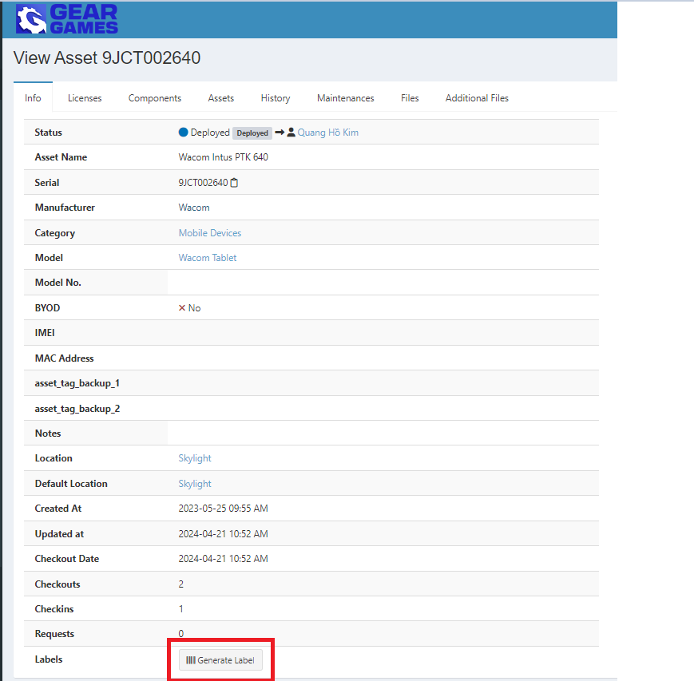Open the Wacom Tablet model link

pyautogui.click(x=208, y=258)
